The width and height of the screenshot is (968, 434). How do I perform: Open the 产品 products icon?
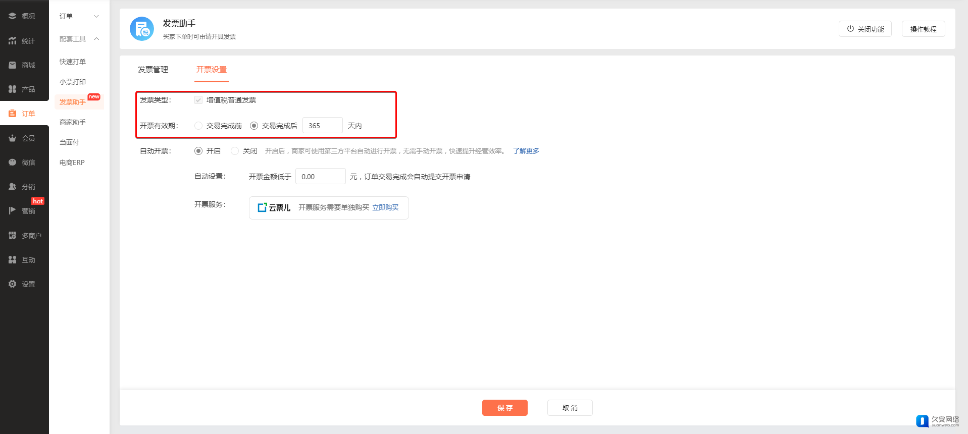(x=13, y=89)
